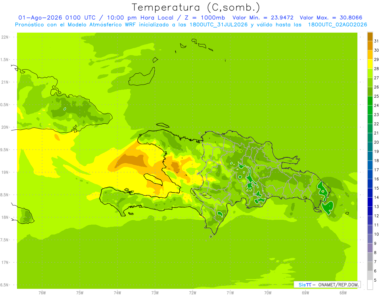Click the '19N' latitude axis label
385x297 pixels.
pos(5,172)
